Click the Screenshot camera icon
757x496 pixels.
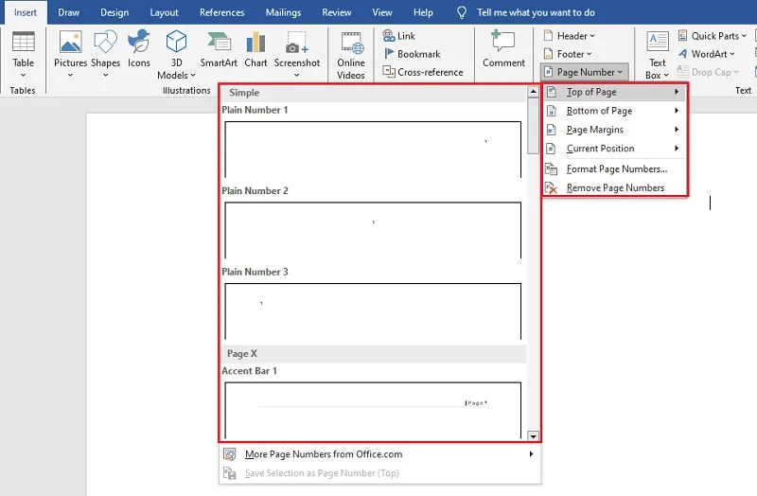pyautogui.click(x=296, y=43)
